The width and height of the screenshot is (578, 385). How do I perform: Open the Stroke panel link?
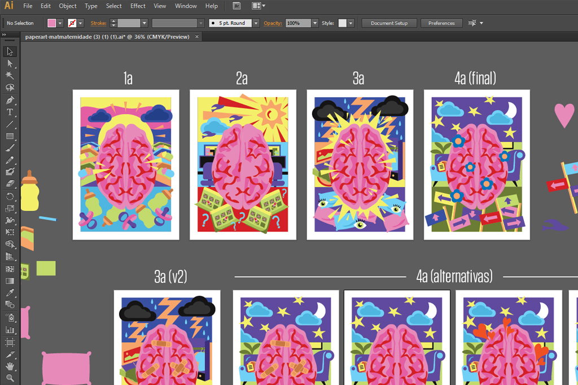98,23
